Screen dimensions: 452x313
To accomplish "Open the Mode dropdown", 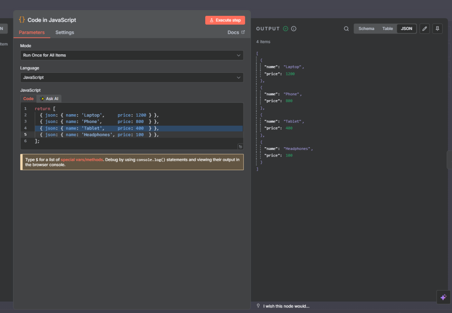I will 132,55.
